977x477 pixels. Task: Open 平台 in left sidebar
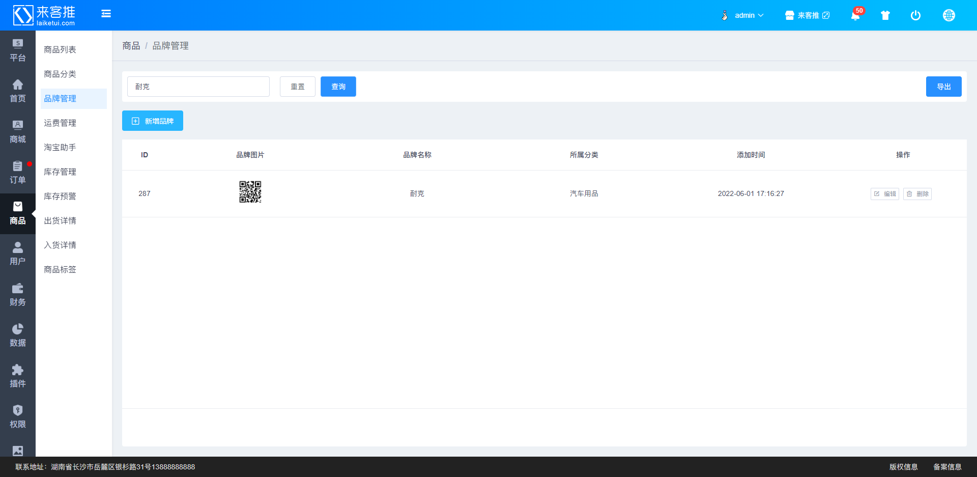pyautogui.click(x=18, y=51)
